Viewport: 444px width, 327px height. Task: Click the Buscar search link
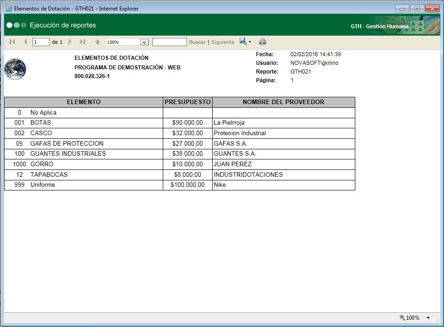pyautogui.click(x=197, y=42)
